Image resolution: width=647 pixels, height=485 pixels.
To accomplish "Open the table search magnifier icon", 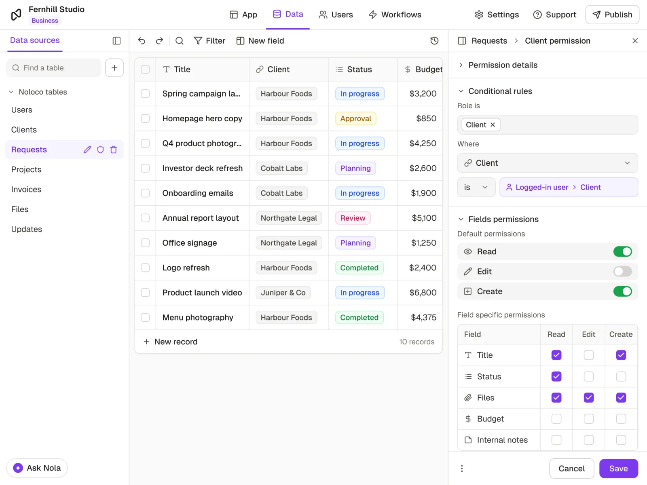I will 180,41.
